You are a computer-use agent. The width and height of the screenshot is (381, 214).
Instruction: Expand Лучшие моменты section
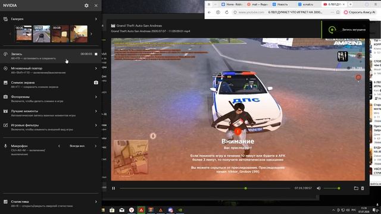pyautogui.click(x=96, y=111)
